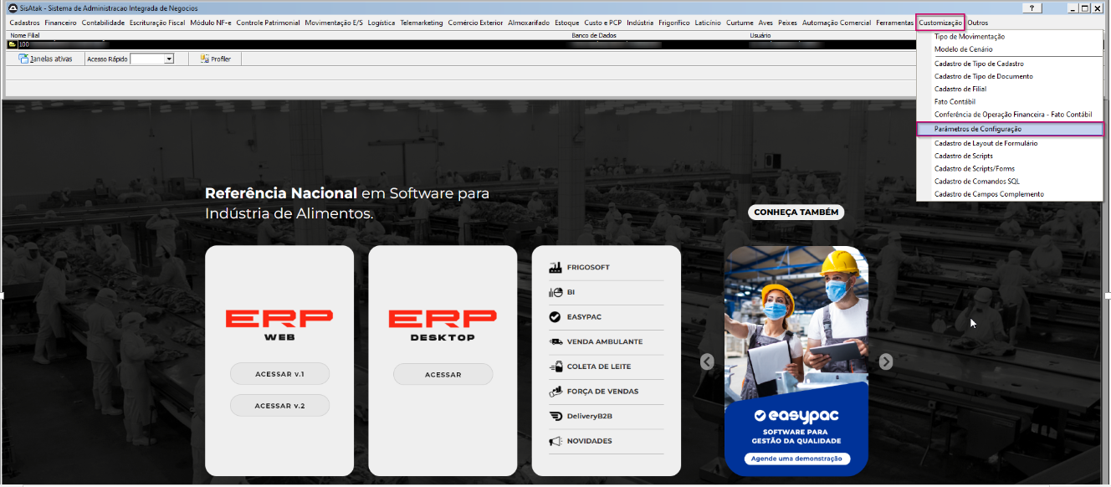Click the BI chart icon
The width and height of the screenshot is (1111, 487).
coord(554,293)
